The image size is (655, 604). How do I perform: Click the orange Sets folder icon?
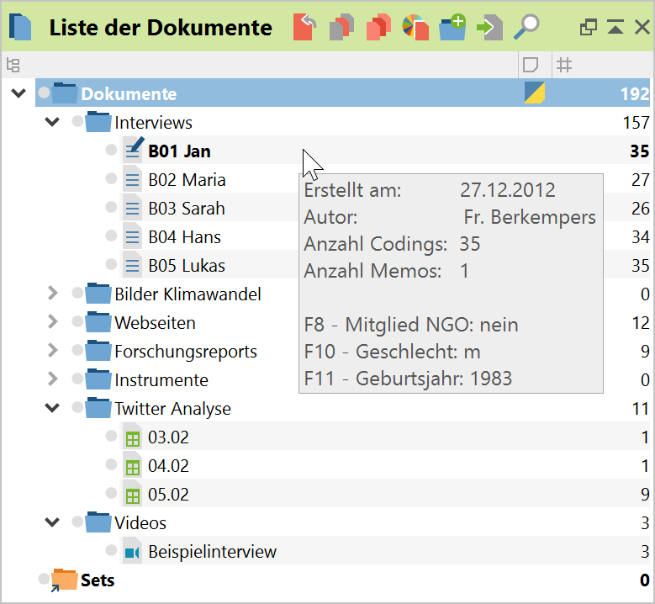tap(65, 580)
